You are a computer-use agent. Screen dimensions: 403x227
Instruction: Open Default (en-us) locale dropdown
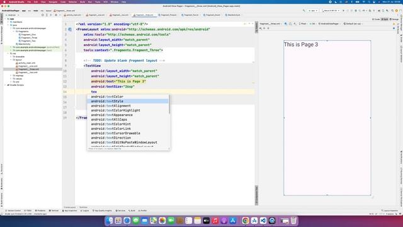(353, 24)
